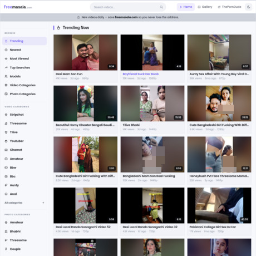Click the Freemasala.com logo
256x256 pixels.
18,7
